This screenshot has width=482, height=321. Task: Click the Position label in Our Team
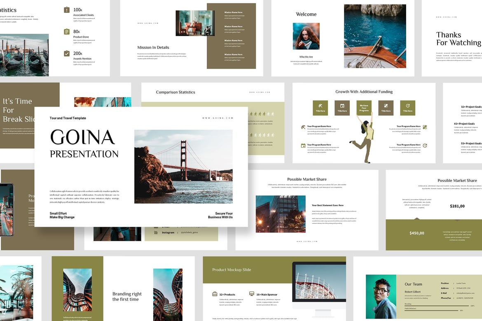445,283
